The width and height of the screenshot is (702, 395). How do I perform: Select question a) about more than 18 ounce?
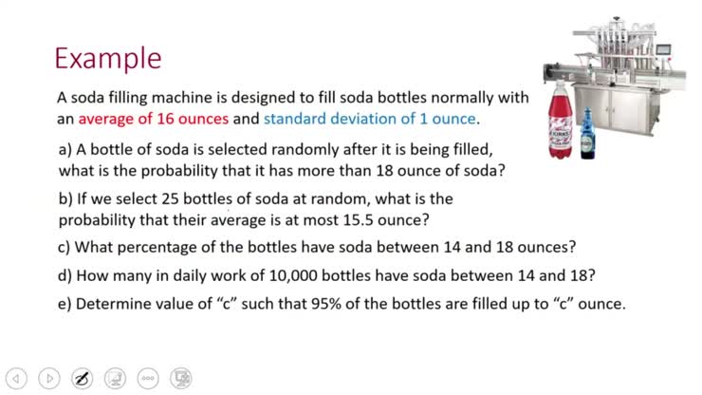281,160
